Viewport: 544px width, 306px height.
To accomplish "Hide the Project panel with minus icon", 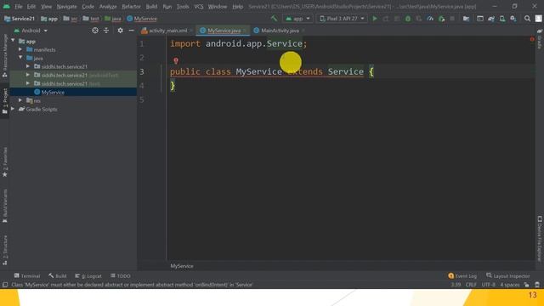I will (131, 31).
